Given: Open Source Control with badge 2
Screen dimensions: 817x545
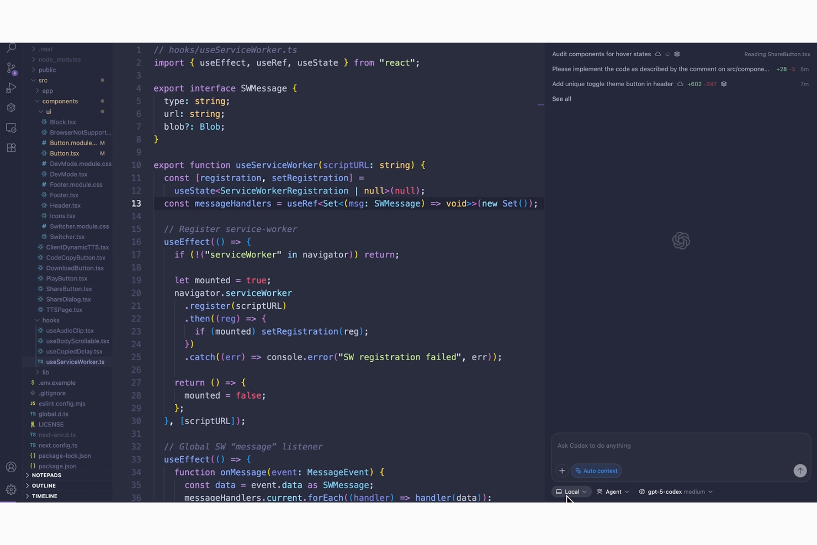Looking at the screenshot, I should (11, 68).
